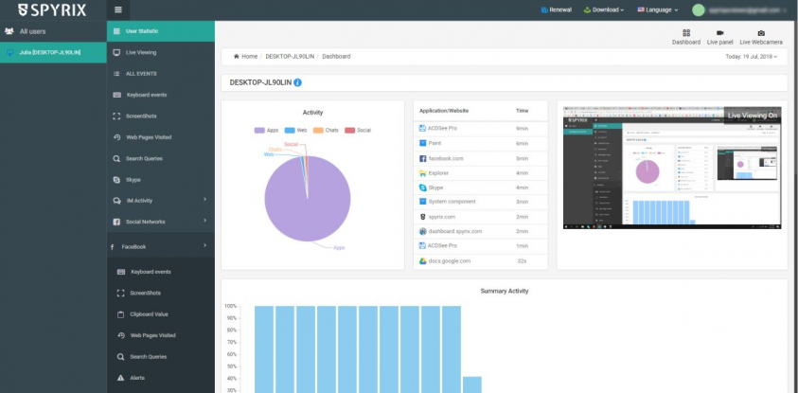This screenshot has height=393, width=798.
Task: Select User Statistic menu item
Action: pos(160,31)
